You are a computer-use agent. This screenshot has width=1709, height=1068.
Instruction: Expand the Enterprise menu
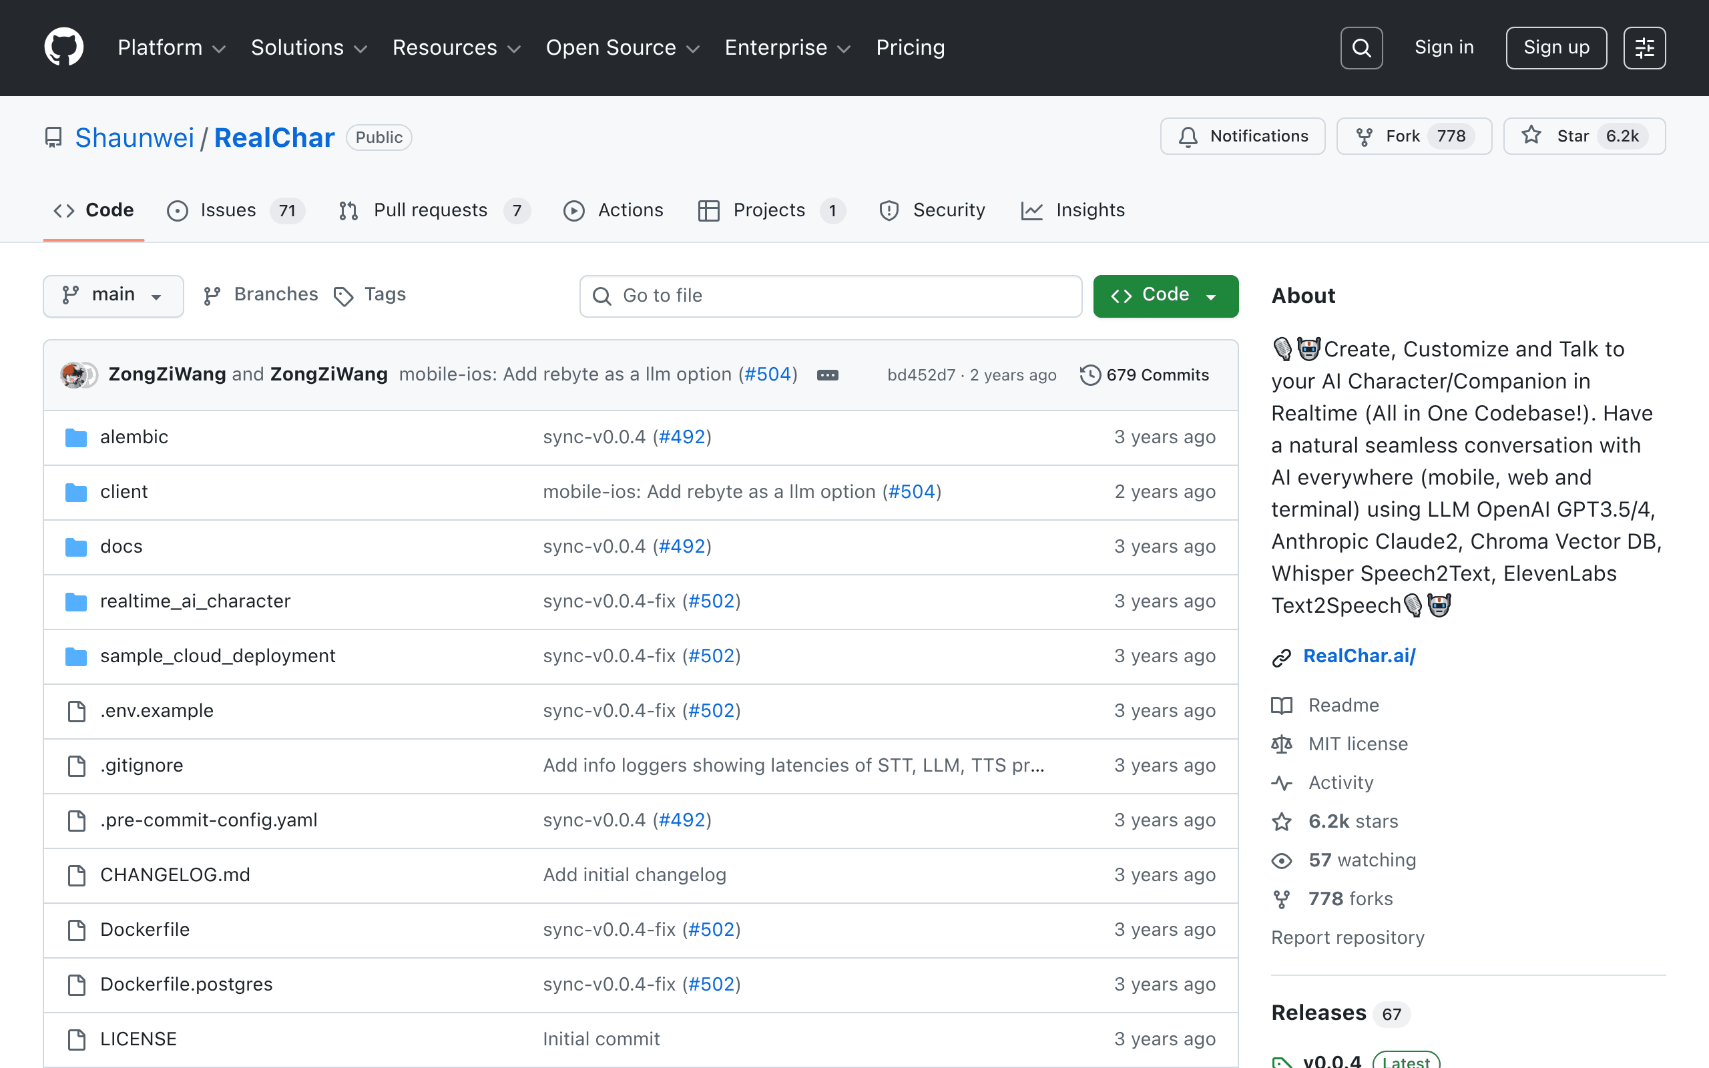pos(788,47)
